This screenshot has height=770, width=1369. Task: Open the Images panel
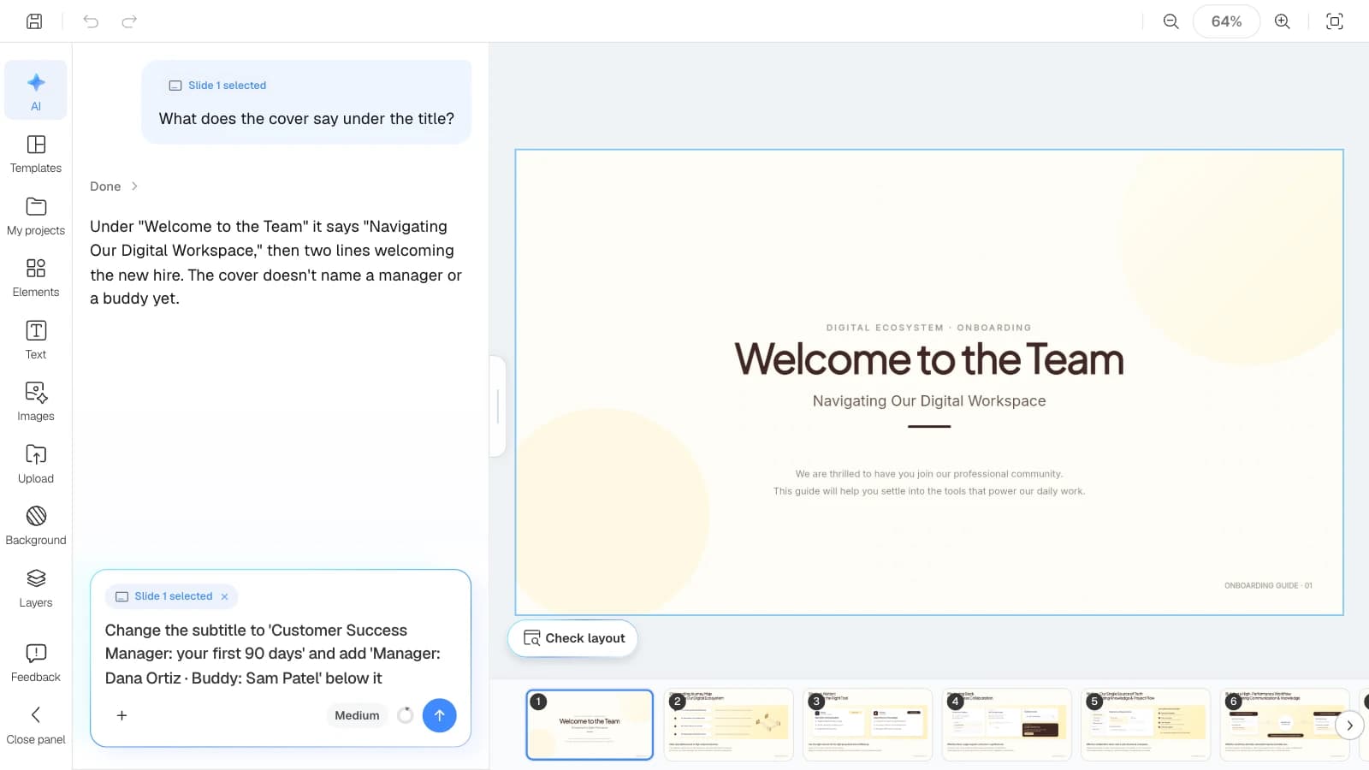pos(36,402)
